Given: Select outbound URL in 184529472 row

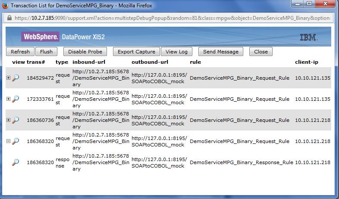Looking at the screenshot, I should [159, 78].
